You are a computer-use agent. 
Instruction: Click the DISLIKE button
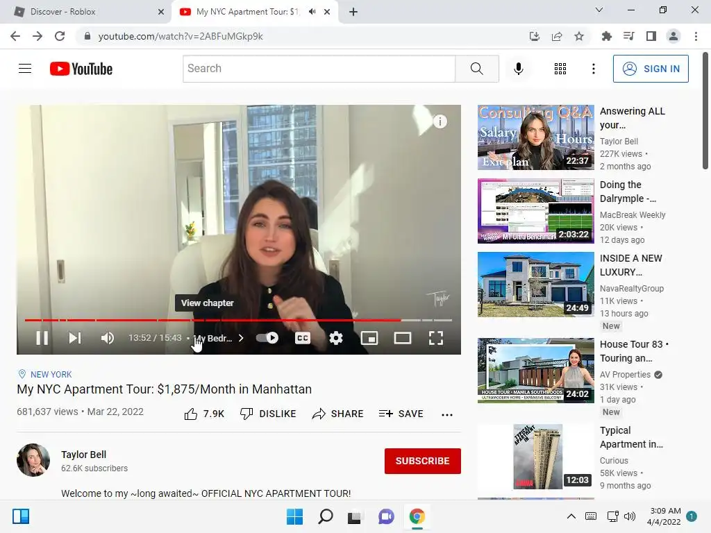click(x=268, y=414)
